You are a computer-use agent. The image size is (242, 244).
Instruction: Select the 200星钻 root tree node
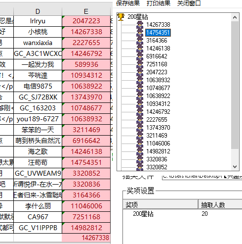(138, 17)
